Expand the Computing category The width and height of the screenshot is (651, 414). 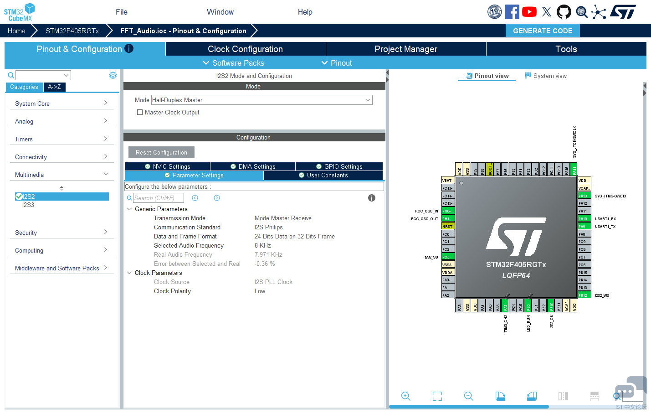pos(62,250)
